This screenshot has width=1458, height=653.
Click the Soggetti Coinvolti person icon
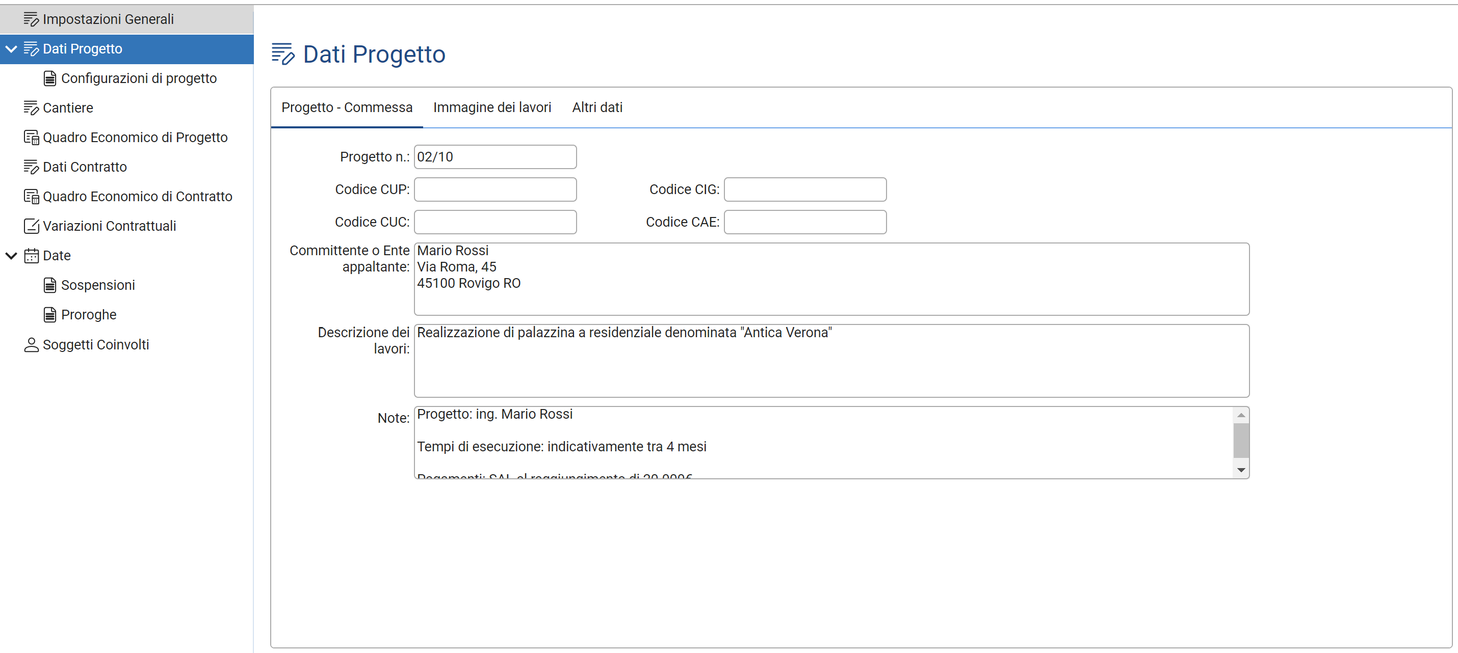(x=31, y=344)
